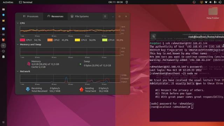Click the 'ssh rahmatdani@192.168.43.144' command line
Viewport: 224px width, 126px height.
[x=186, y=43]
